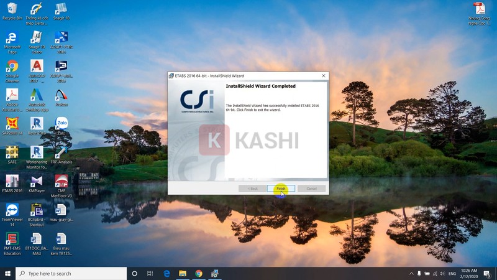
Task: Open the SAP2000 desktop shortcut
Action: pyautogui.click(x=12, y=124)
